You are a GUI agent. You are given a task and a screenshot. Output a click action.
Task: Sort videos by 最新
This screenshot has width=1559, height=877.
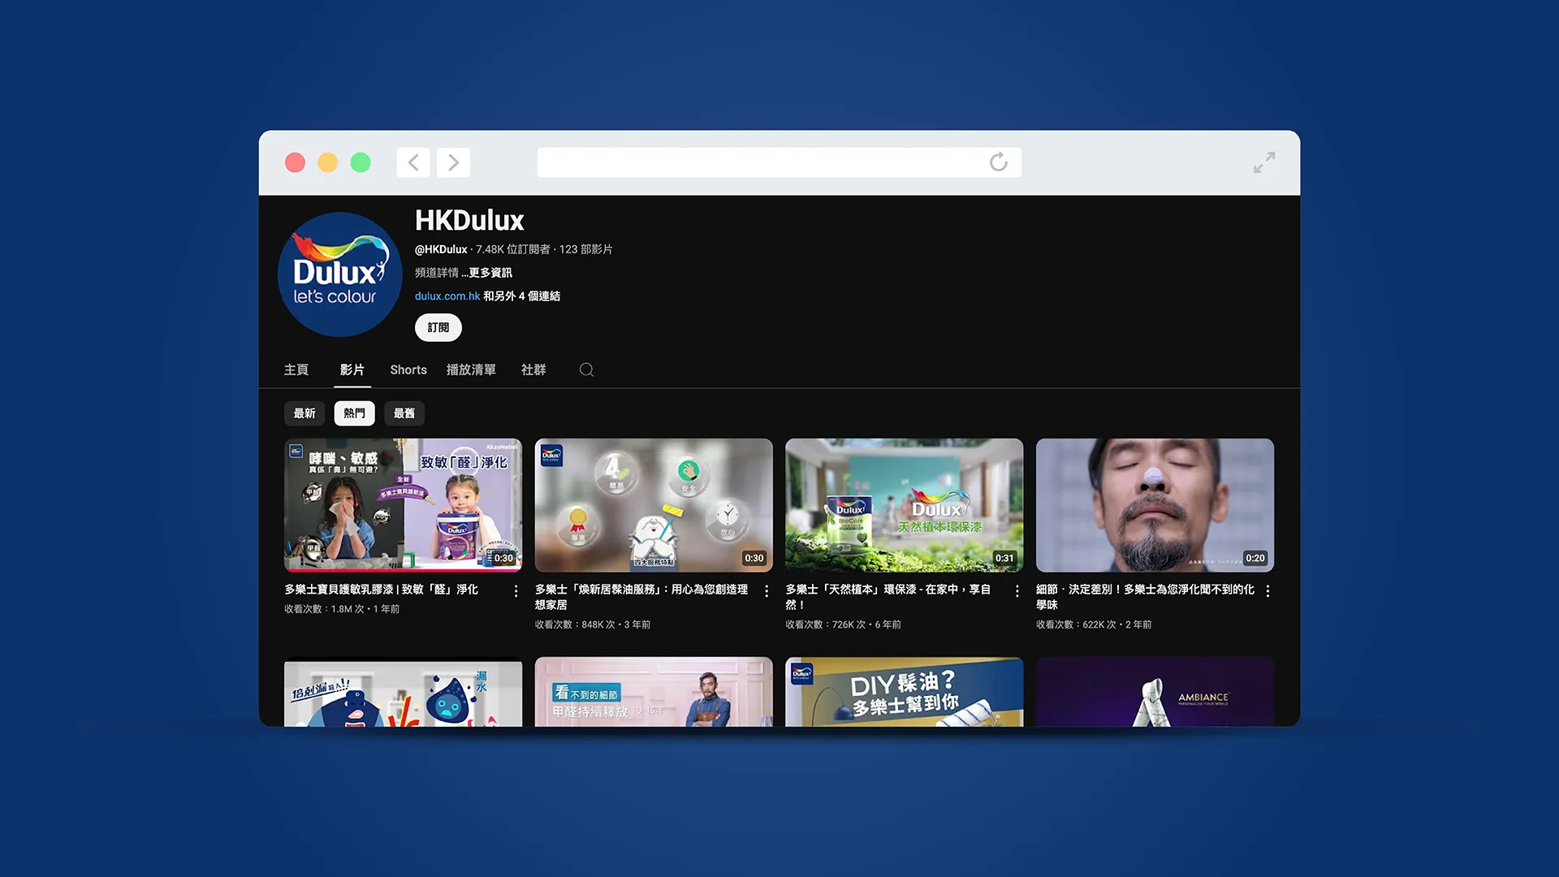point(304,413)
